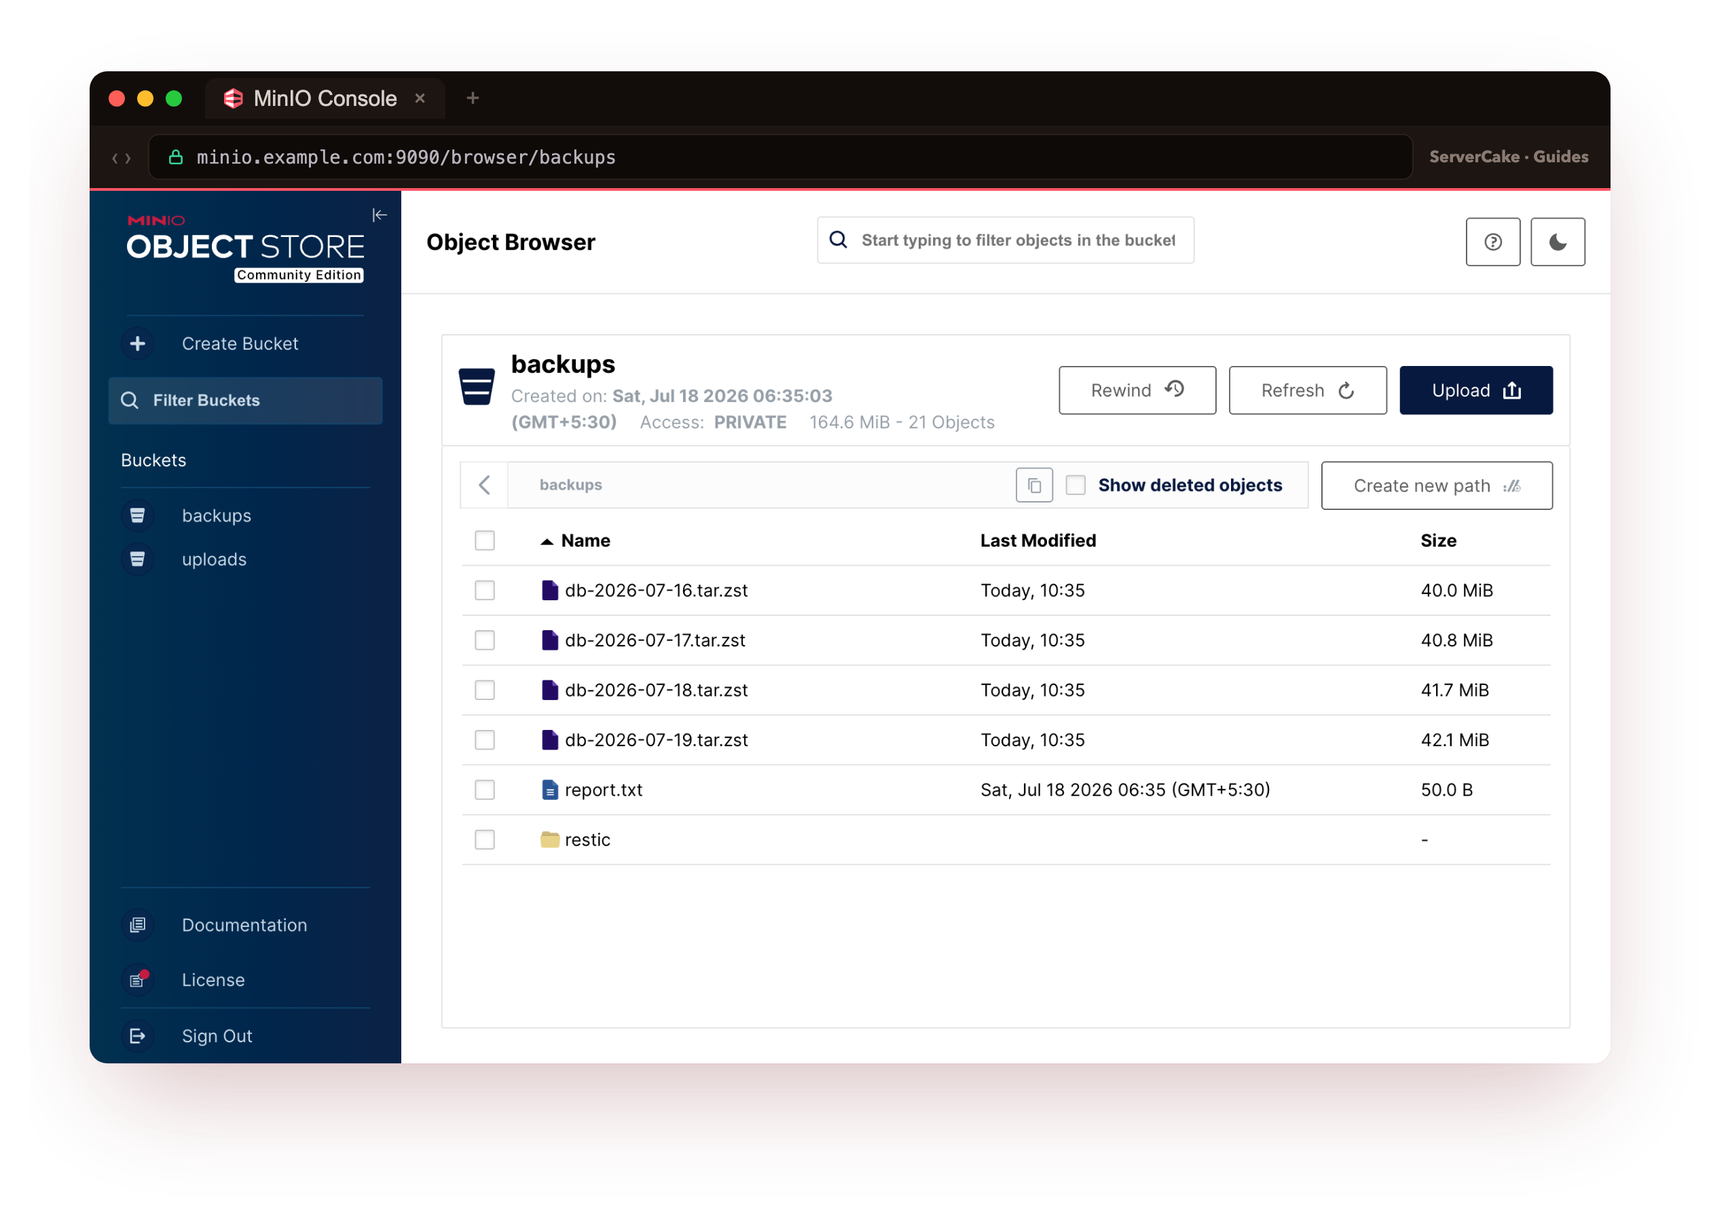Toggle the select-all checkbox in table header

485,541
